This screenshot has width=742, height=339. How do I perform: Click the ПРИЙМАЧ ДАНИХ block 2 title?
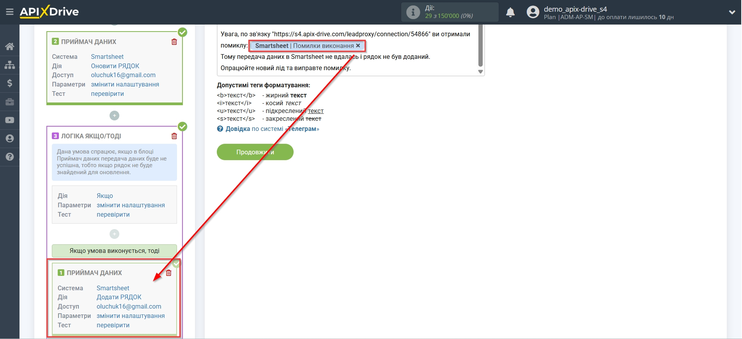[x=89, y=42]
